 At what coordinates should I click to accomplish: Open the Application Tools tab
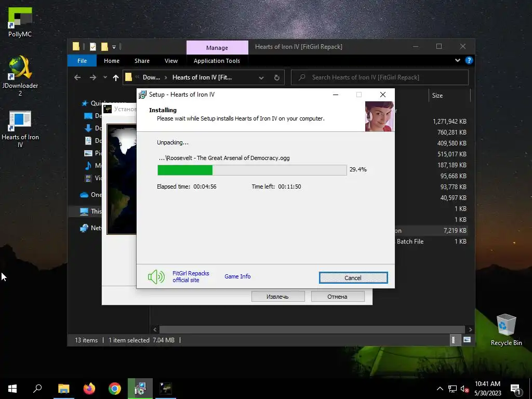[x=217, y=61]
